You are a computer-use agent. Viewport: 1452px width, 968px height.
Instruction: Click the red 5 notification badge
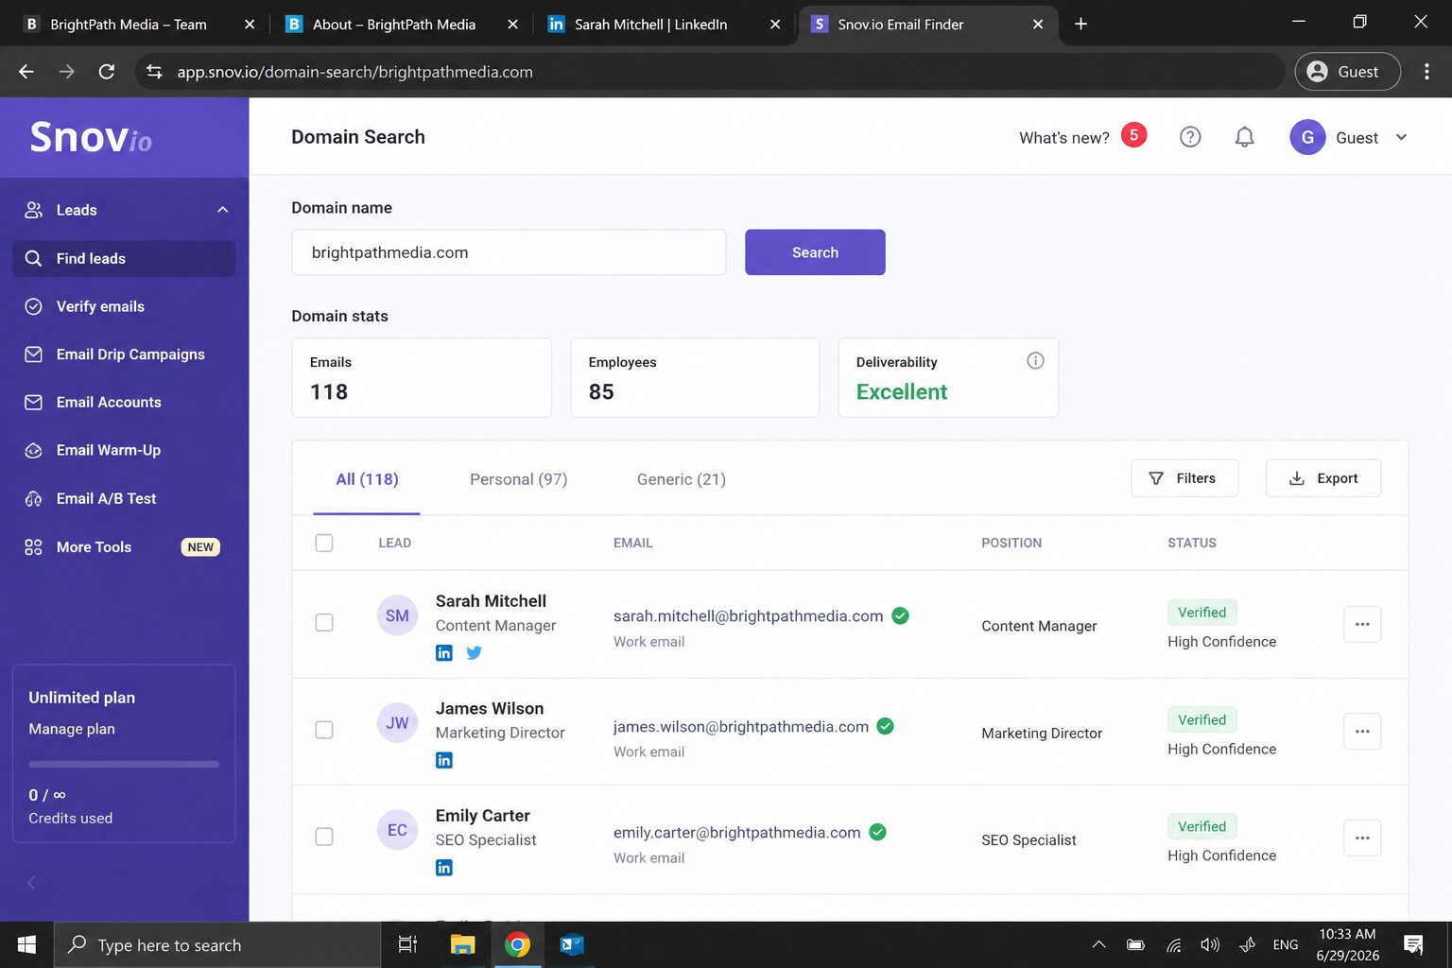point(1133,135)
